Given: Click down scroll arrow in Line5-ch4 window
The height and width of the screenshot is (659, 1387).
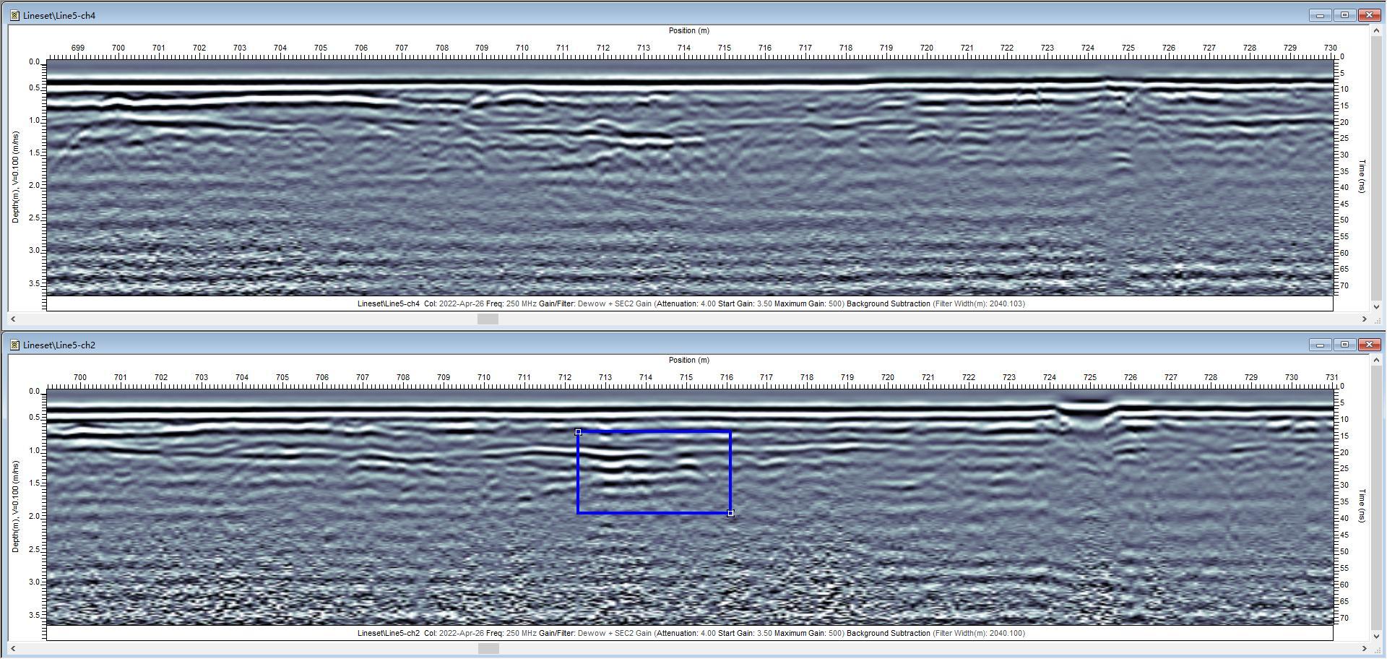Looking at the screenshot, I should [x=1376, y=306].
